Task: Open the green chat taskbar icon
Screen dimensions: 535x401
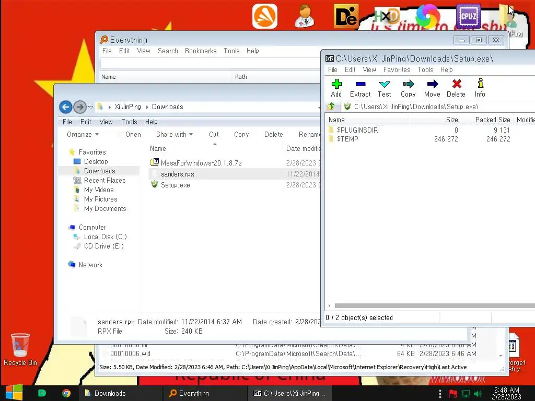Action: pyautogui.click(x=42, y=393)
